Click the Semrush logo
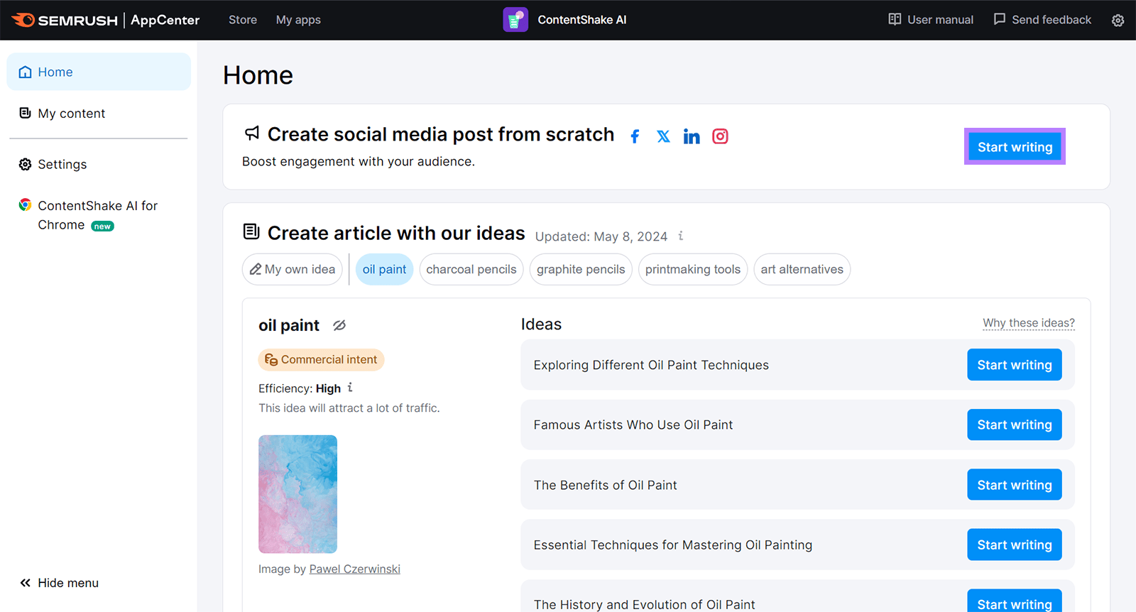Image resolution: width=1136 pixels, height=612 pixels. [65, 20]
